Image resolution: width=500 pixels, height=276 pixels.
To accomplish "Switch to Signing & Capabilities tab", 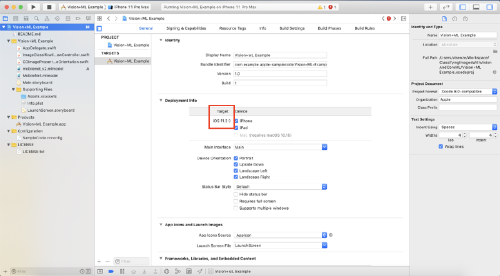I will [186, 28].
